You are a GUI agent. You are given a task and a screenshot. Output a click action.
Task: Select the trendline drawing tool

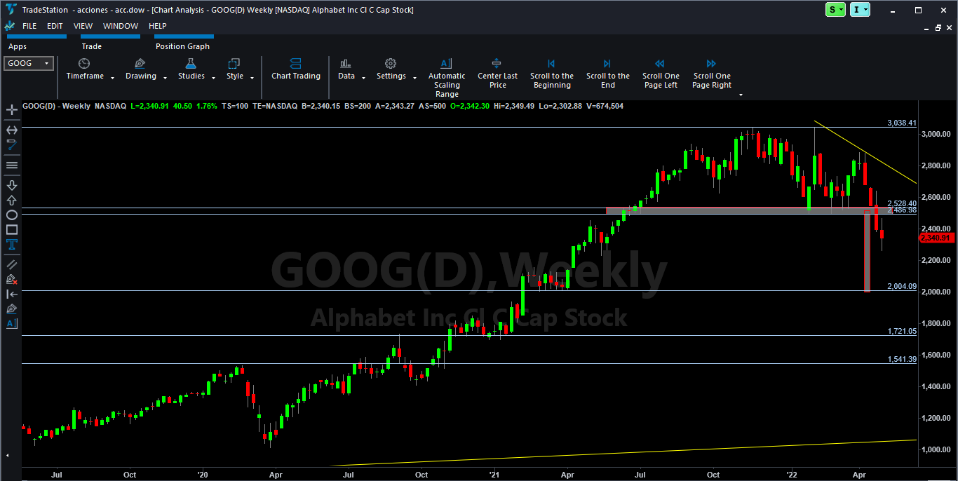[x=12, y=145]
